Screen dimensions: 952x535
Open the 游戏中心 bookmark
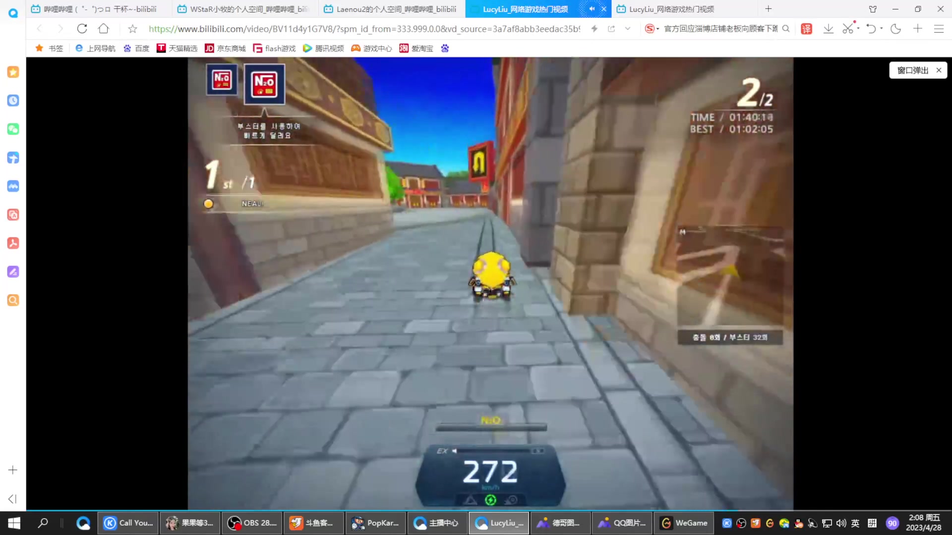coord(371,48)
